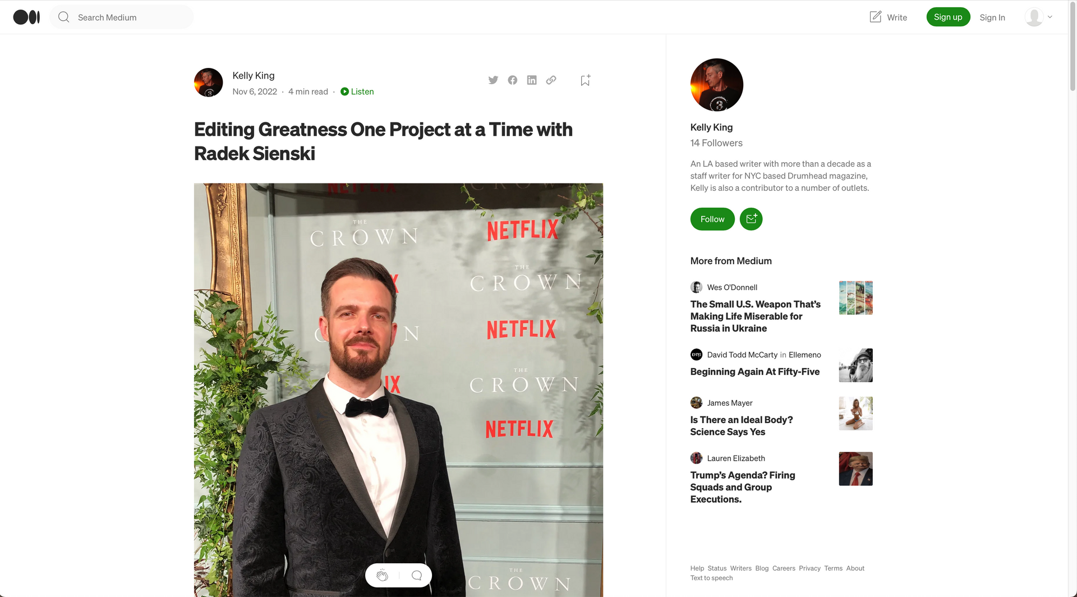Read Beginning Again At Fifty-Five article
The image size is (1077, 597).
tap(755, 371)
